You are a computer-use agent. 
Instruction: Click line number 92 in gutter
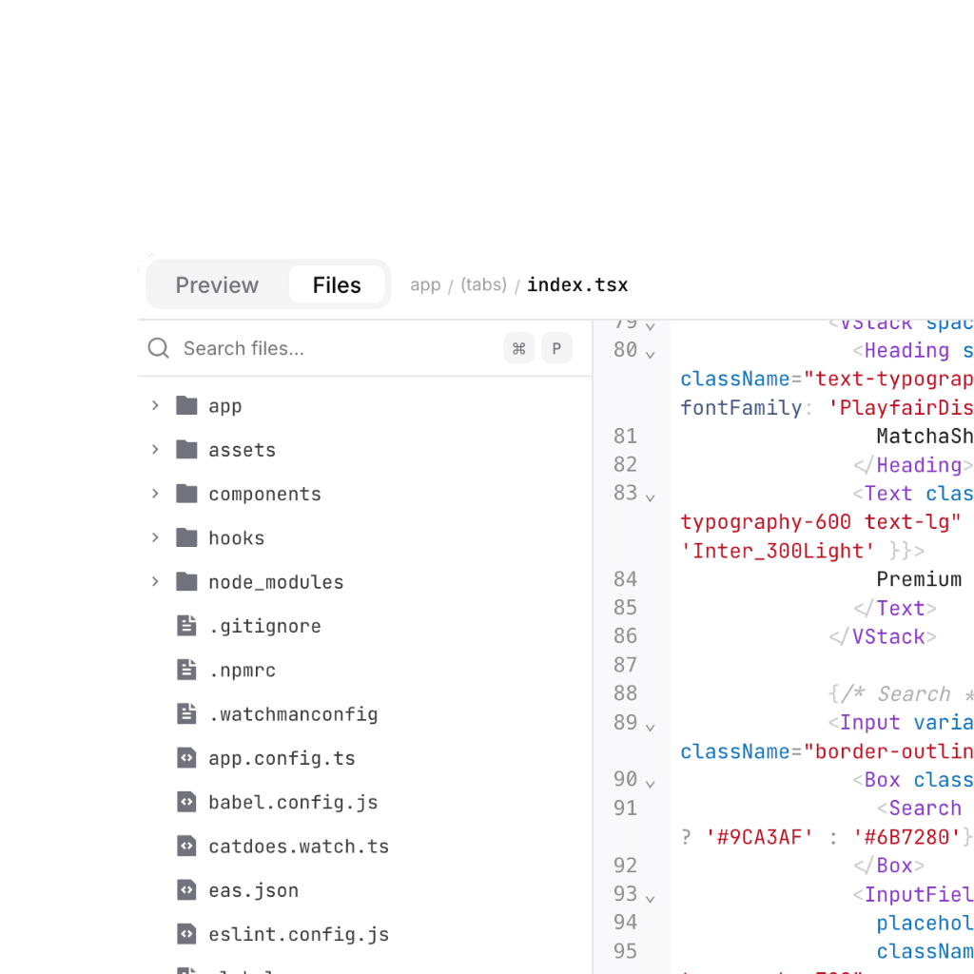[625, 866]
